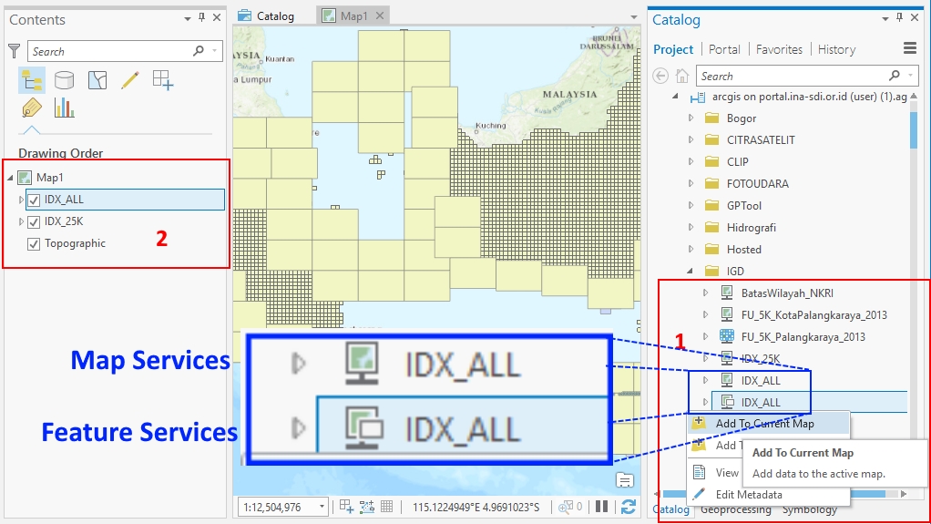Toggle visibility of top IDX_ALL layer
Viewport: 931px width, 524px height.
(34, 200)
